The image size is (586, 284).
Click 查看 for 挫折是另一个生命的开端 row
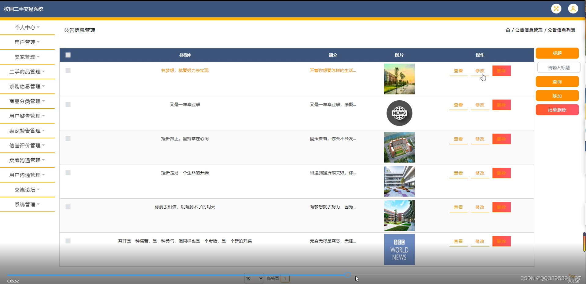458,173
